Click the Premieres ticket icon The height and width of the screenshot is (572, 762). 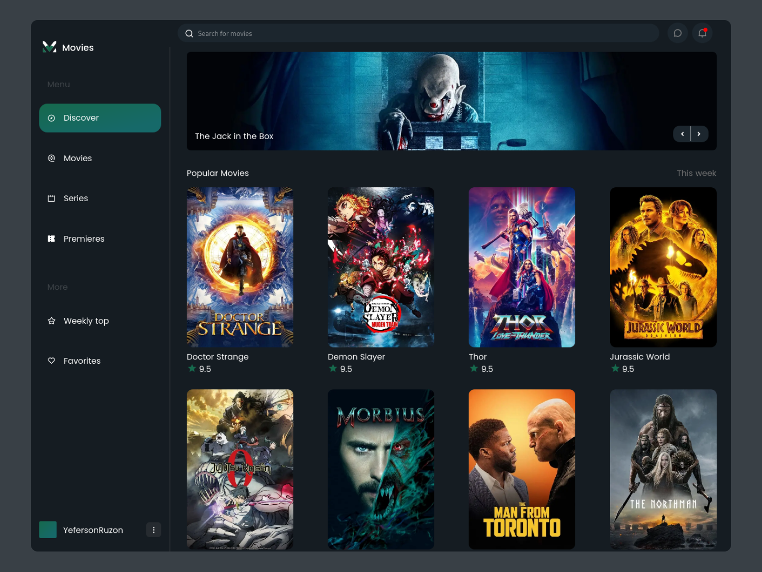coord(51,239)
